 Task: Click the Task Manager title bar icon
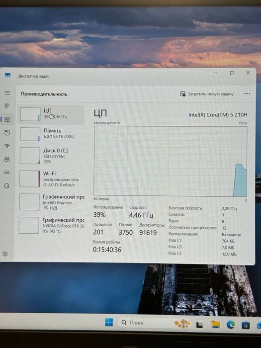pyautogui.click(x=8, y=75)
